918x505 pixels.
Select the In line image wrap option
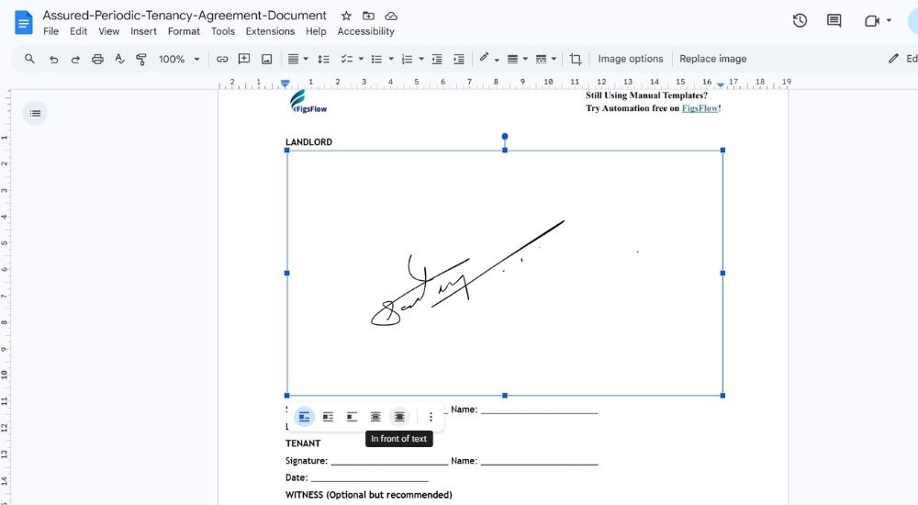click(x=304, y=417)
